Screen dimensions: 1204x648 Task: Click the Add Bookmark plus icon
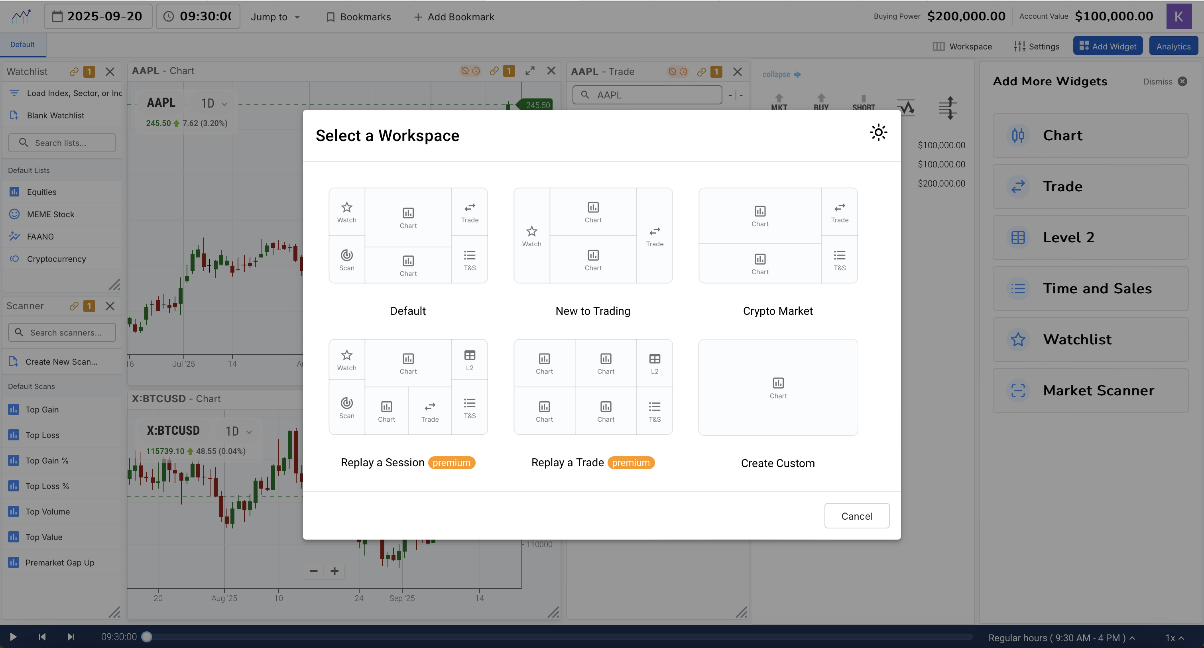click(418, 17)
